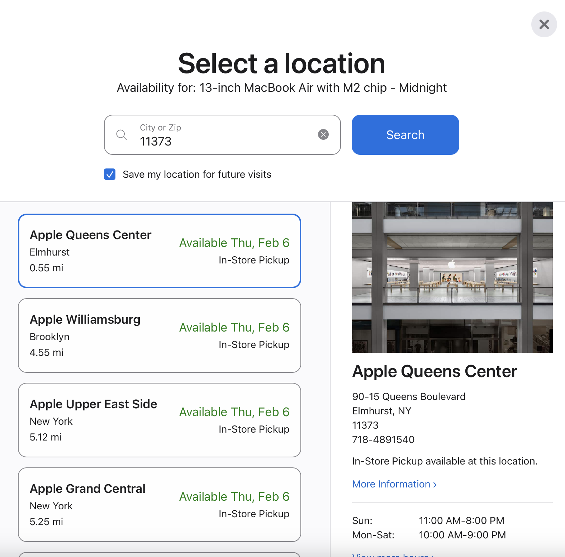The width and height of the screenshot is (565, 557).
Task: Click the Apple Queens Center store photo
Action: click(452, 277)
